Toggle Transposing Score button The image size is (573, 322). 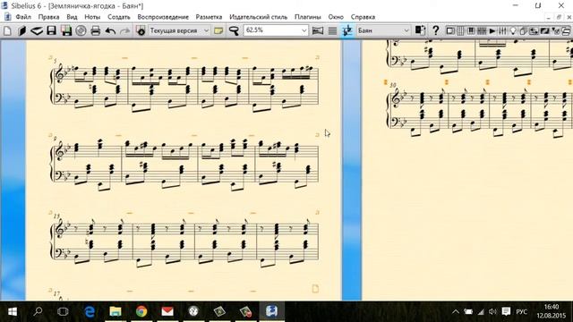click(347, 30)
